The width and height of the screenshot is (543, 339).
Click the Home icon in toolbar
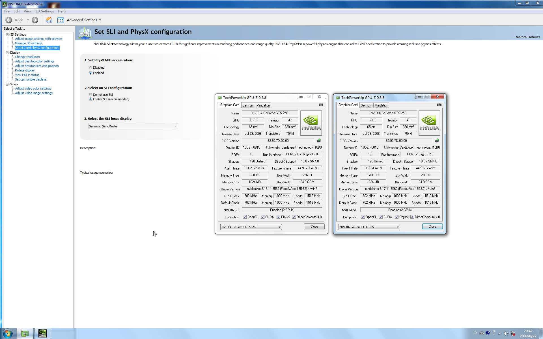49,20
